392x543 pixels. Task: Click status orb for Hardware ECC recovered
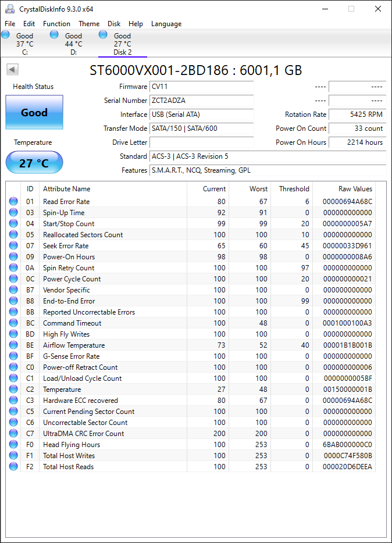[x=13, y=401]
